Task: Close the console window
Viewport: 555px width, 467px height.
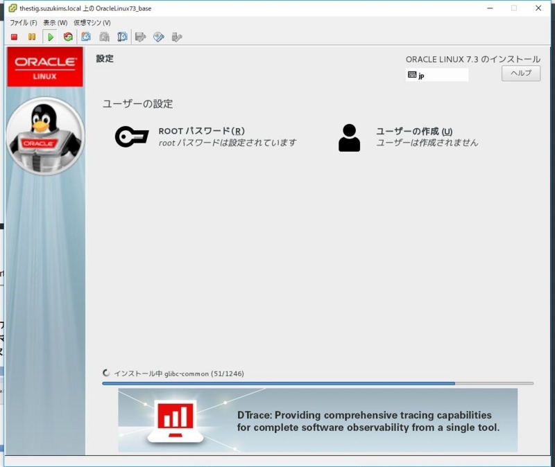Action: point(538,8)
